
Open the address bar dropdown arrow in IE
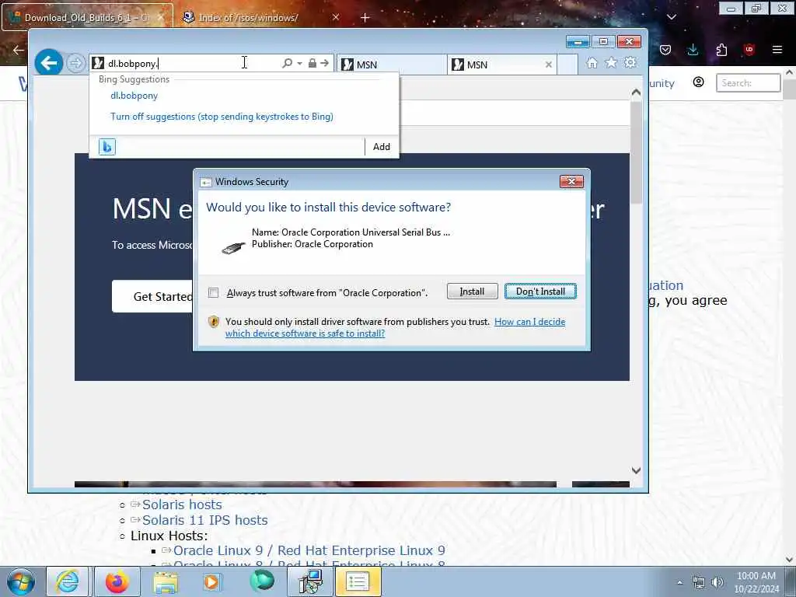(x=299, y=64)
